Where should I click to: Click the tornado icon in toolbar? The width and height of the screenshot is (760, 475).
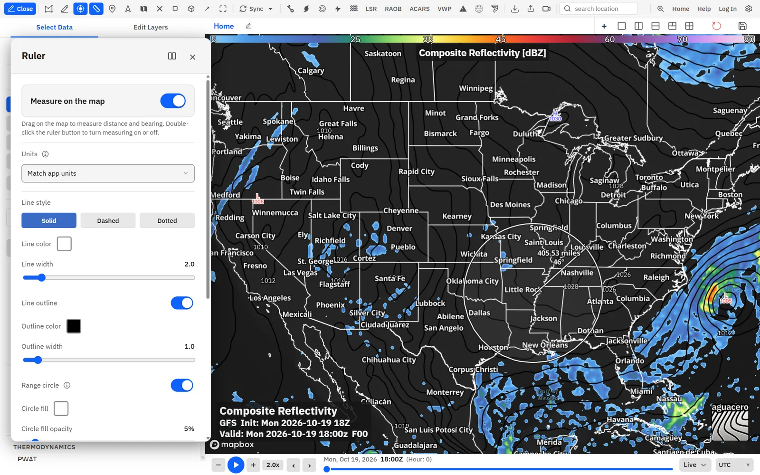click(495, 9)
